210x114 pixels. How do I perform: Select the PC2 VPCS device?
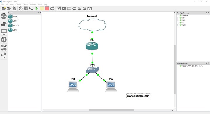[x=111, y=87]
